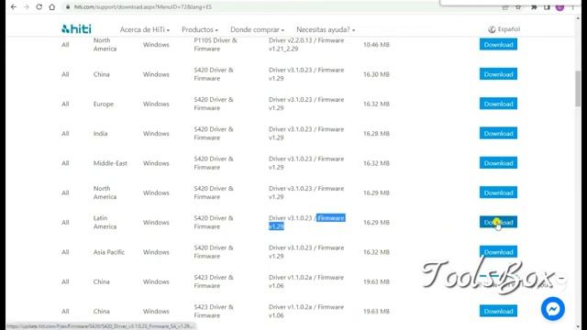Click the globe icon beside Español
587x330 pixels.
point(492,29)
